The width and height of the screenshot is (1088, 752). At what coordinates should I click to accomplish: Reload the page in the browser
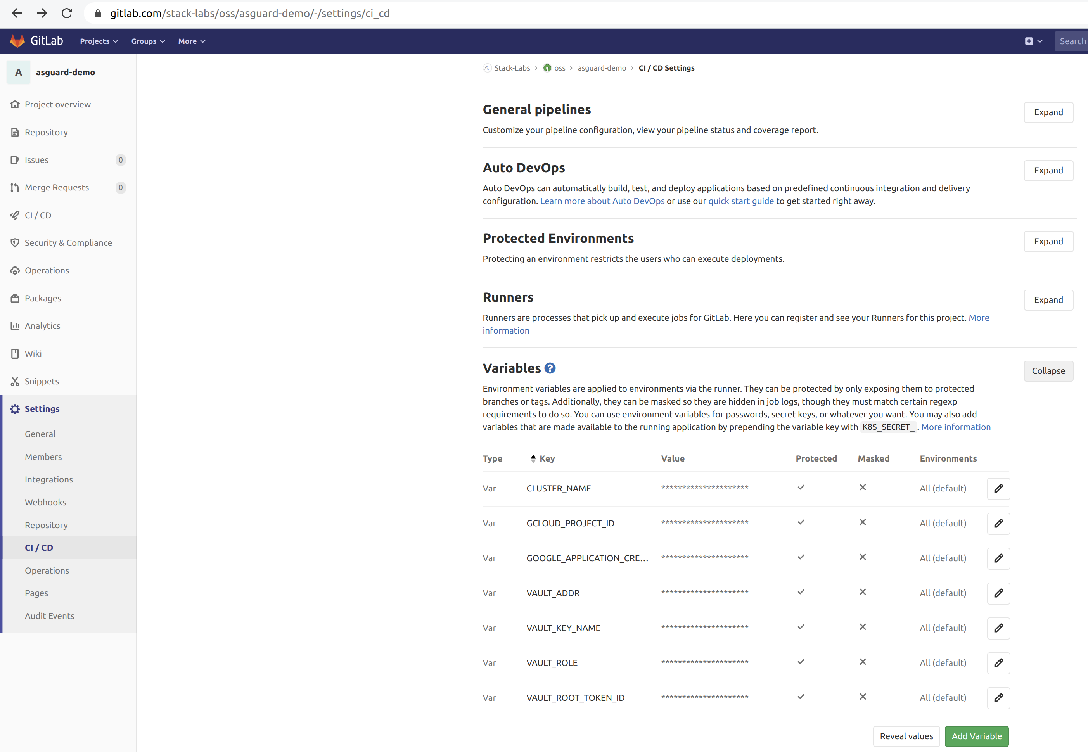click(x=67, y=13)
